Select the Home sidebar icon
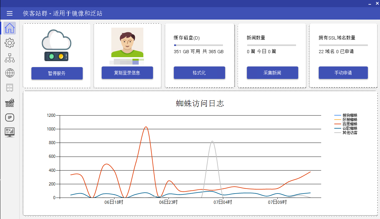The image size is (380, 219). coord(10,28)
